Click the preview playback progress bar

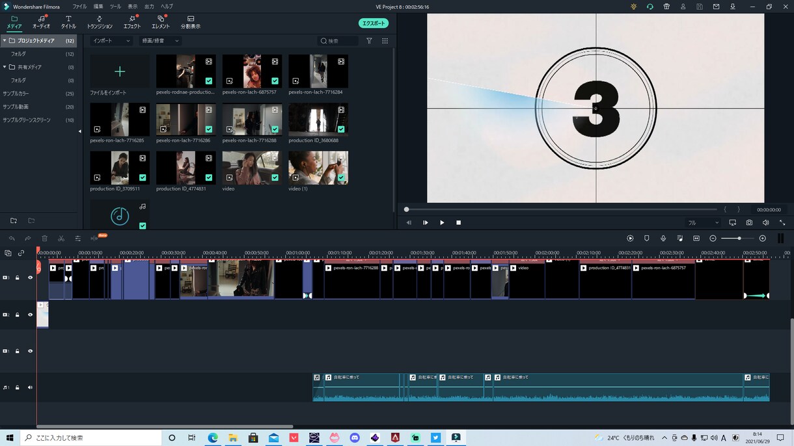[561, 209]
